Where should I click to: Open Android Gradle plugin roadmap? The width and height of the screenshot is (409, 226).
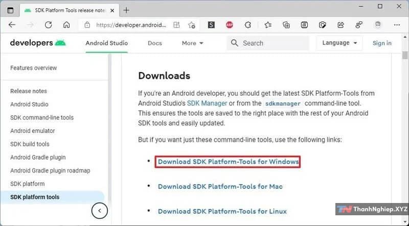[x=50, y=171]
